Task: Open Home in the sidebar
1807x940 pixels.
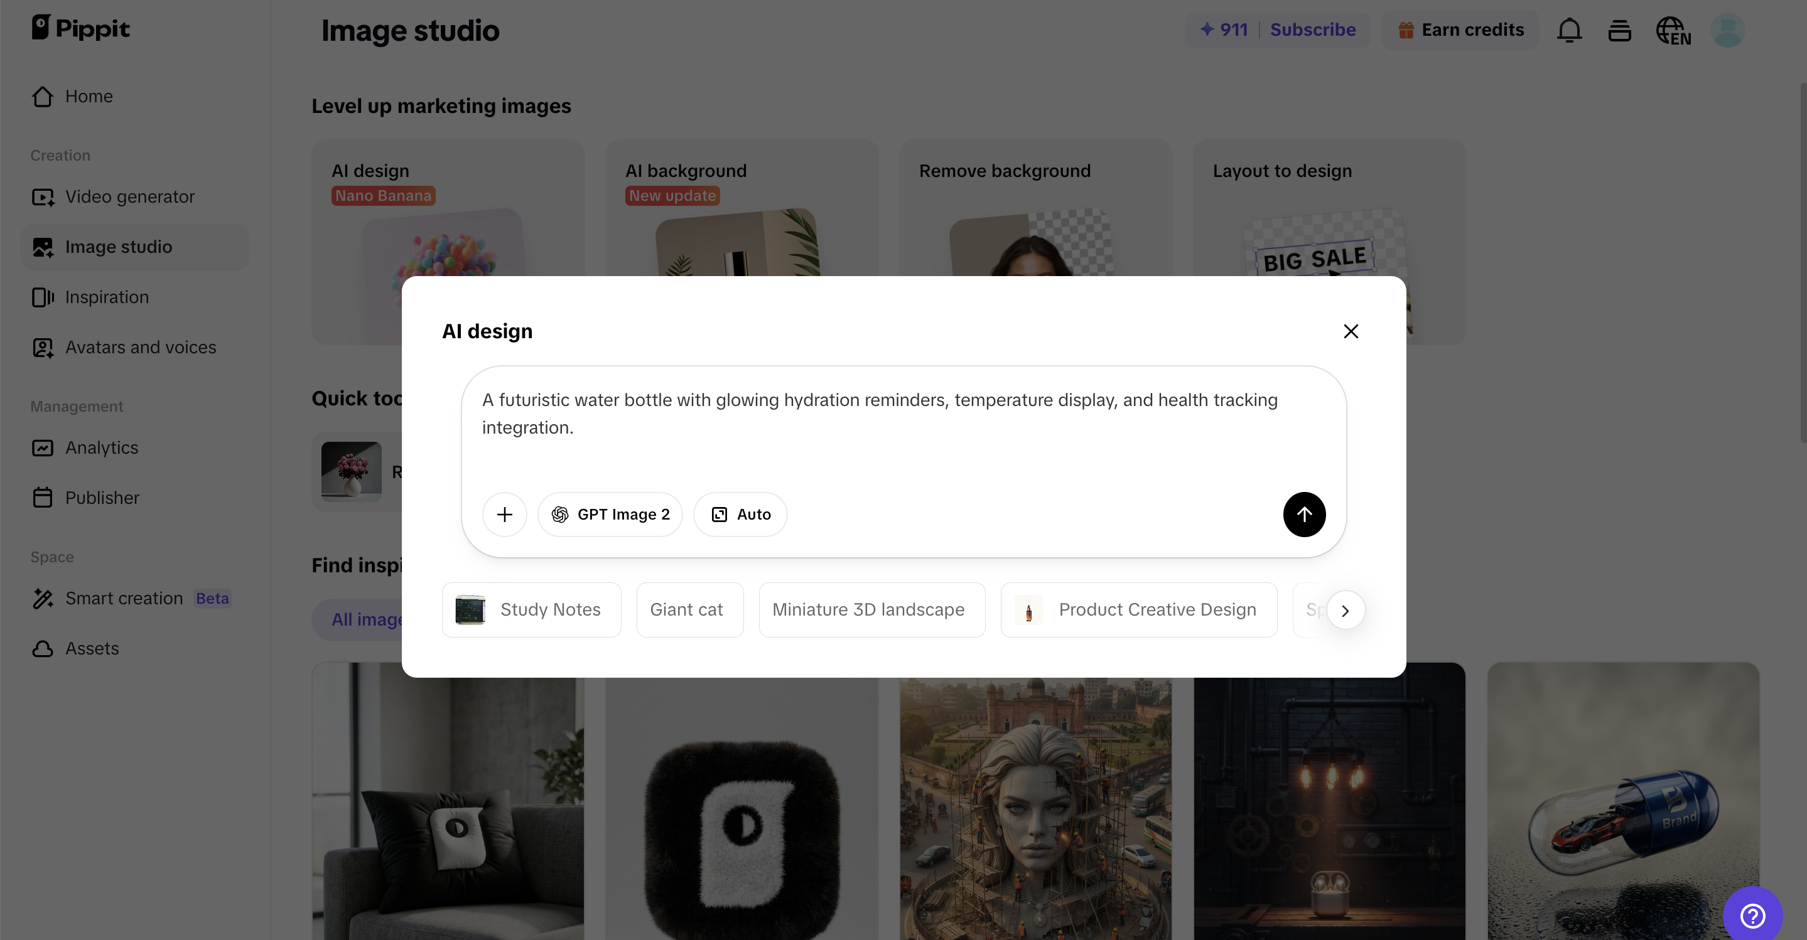Action: [x=136, y=96]
